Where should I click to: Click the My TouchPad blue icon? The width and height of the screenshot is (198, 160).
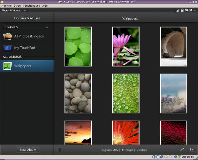click(8, 48)
